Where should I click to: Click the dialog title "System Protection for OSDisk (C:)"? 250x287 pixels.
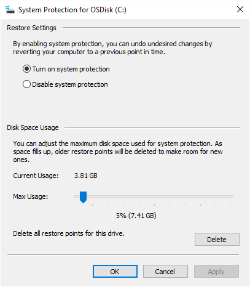(72, 10)
